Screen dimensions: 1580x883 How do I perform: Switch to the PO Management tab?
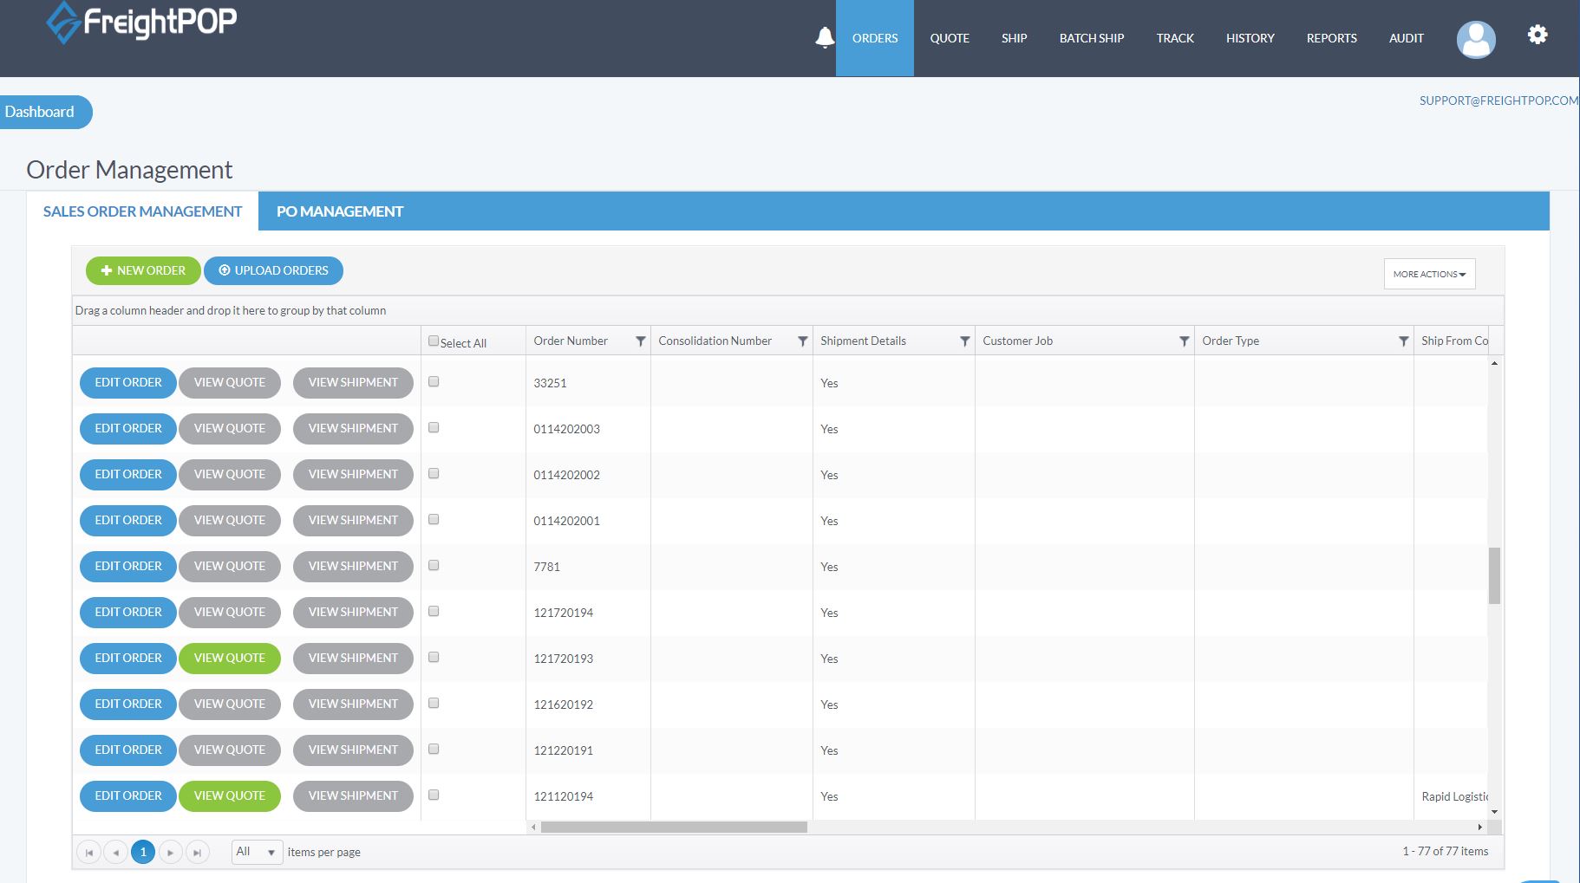pos(339,211)
